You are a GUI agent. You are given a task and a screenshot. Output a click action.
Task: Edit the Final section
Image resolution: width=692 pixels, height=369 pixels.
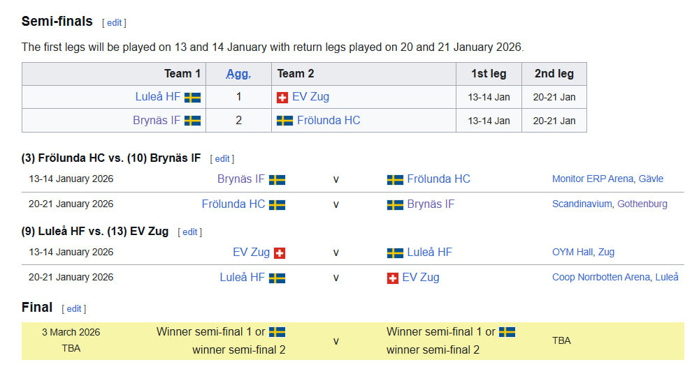point(74,308)
